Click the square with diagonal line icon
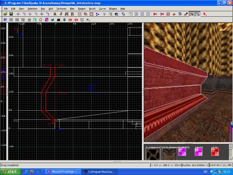233x175 pixels. pos(82,20)
